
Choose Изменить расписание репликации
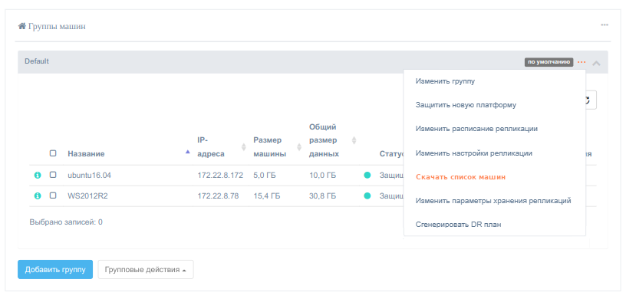476,129
